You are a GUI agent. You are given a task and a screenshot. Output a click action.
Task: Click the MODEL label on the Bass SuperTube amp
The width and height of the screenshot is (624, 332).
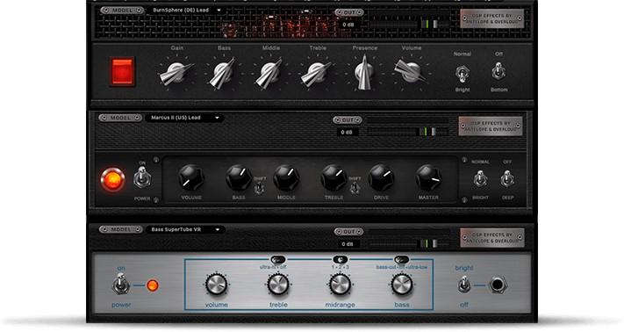[121, 230]
